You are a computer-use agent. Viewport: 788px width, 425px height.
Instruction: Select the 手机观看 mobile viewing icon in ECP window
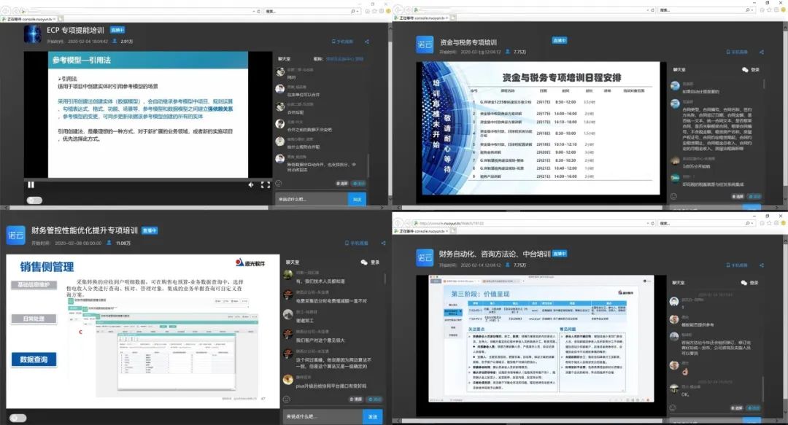tap(341, 42)
